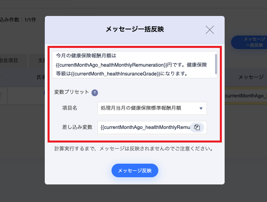Focus the 差し込み変数 text field

145,127
